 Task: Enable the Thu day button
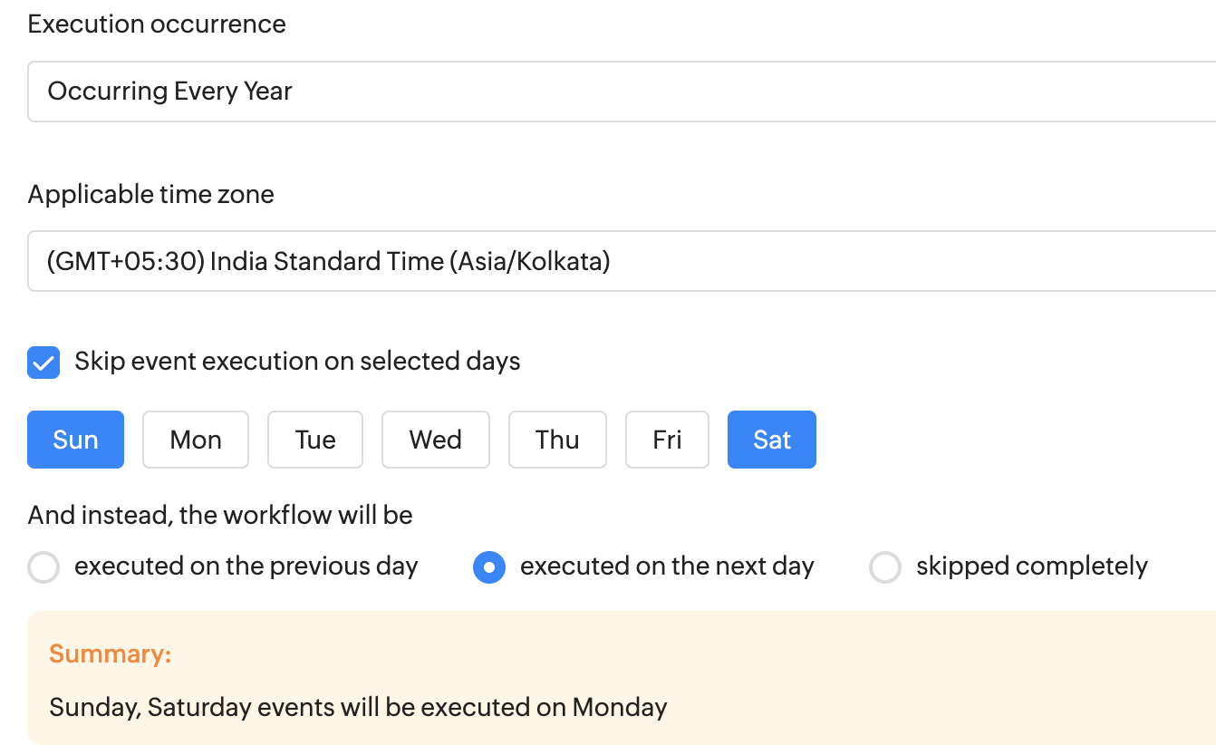pos(557,440)
